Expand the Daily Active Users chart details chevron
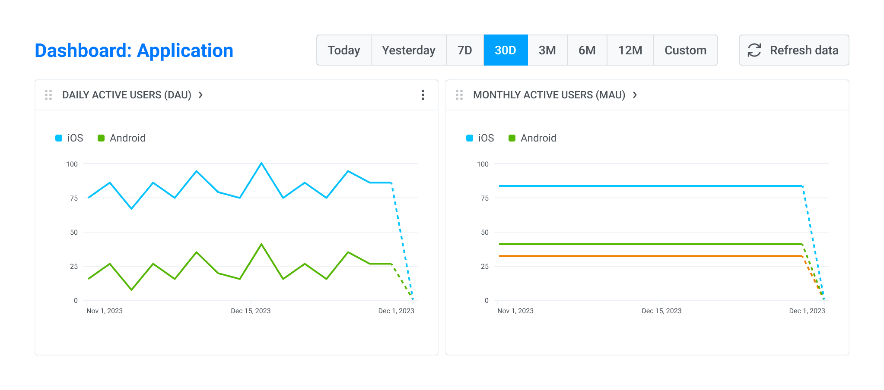Image resolution: width=884 pixels, height=390 pixels. tap(200, 95)
